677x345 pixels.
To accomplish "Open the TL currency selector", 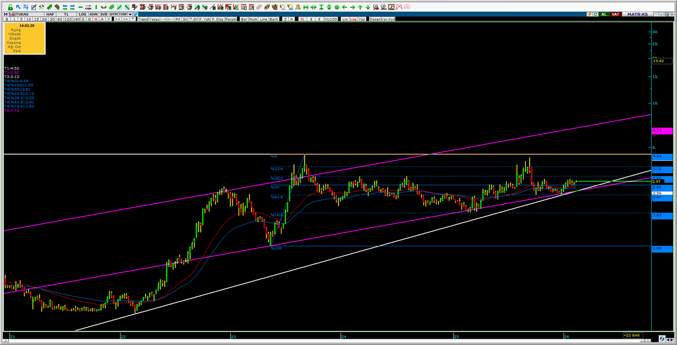I will 67,13.
